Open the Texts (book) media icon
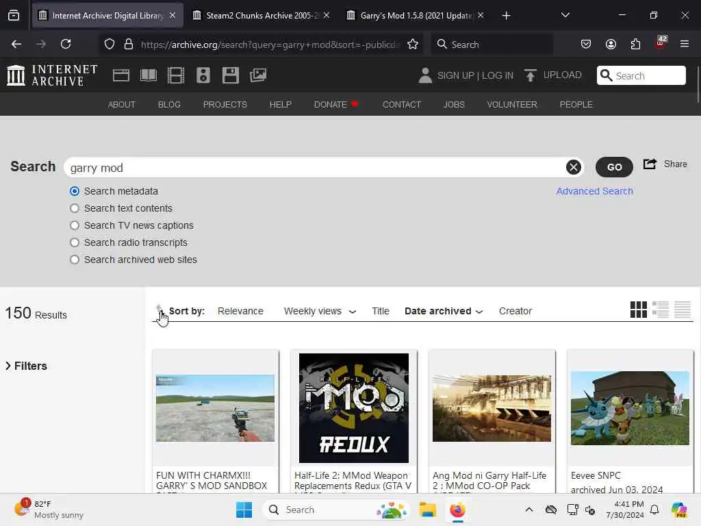 pyautogui.click(x=149, y=75)
